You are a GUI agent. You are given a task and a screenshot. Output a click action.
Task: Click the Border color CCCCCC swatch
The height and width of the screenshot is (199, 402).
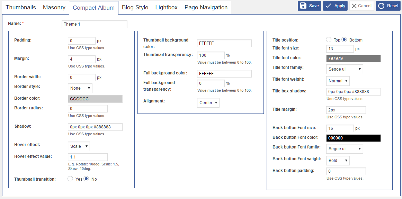(95, 99)
